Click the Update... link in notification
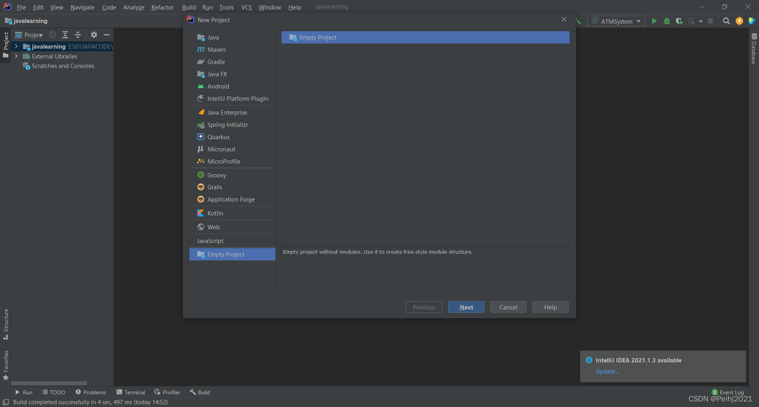This screenshot has height=407, width=759. [607, 371]
